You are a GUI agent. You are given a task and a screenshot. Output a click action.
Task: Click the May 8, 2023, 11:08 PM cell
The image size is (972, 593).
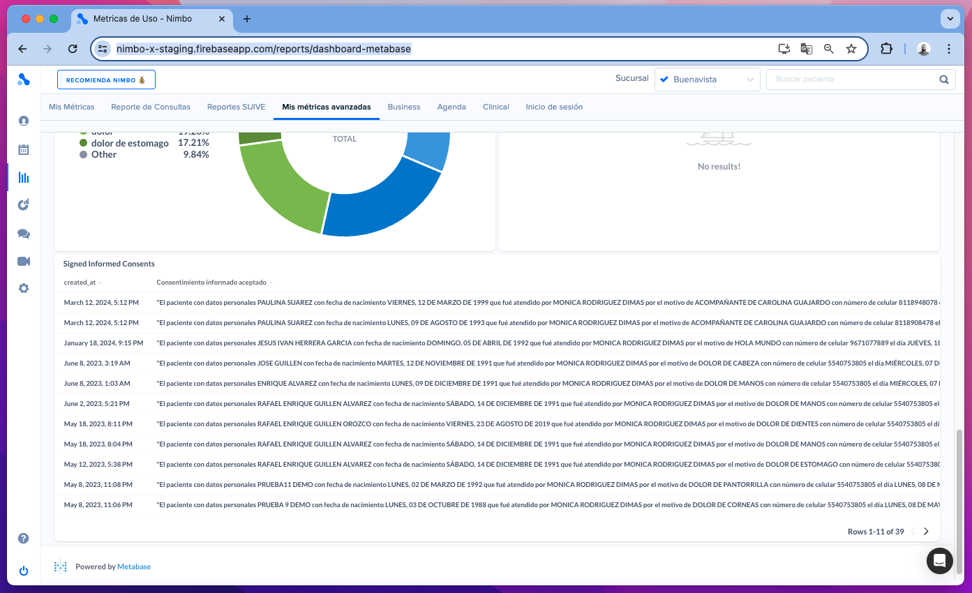click(x=98, y=484)
